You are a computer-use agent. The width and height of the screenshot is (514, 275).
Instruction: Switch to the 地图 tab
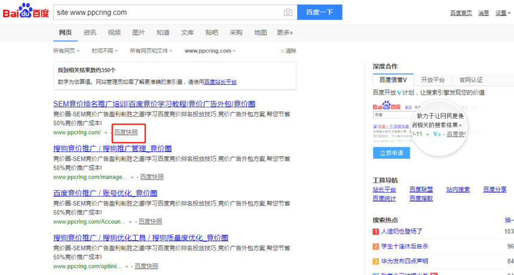tap(260, 32)
